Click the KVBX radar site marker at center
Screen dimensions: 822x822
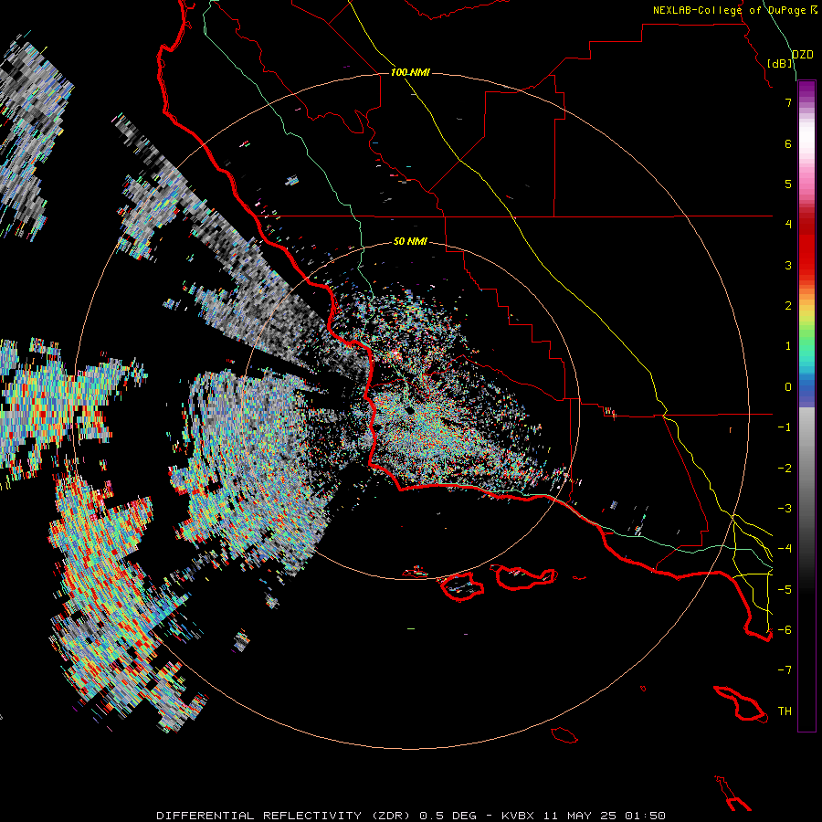pos(409,411)
